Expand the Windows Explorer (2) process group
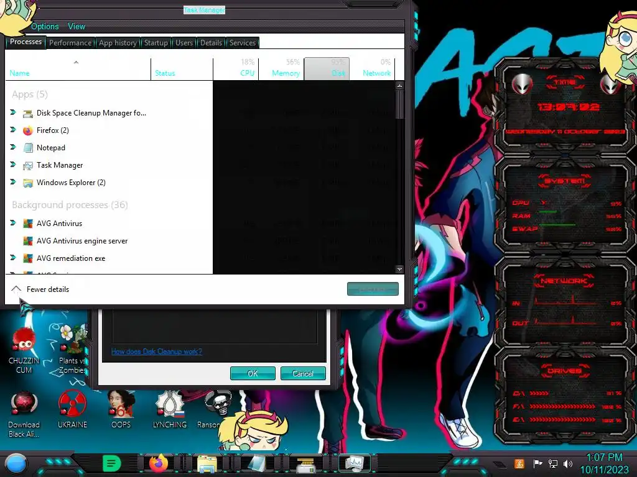Image resolution: width=637 pixels, height=477 pixels. 13,182
